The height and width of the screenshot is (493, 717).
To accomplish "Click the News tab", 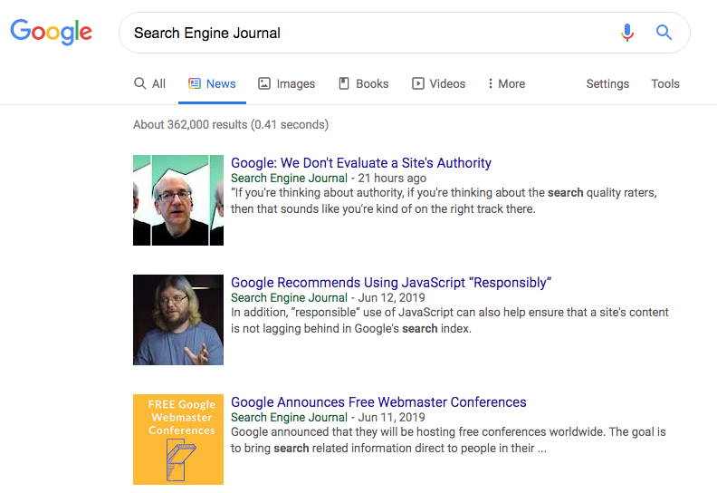I will click(212, 83).
